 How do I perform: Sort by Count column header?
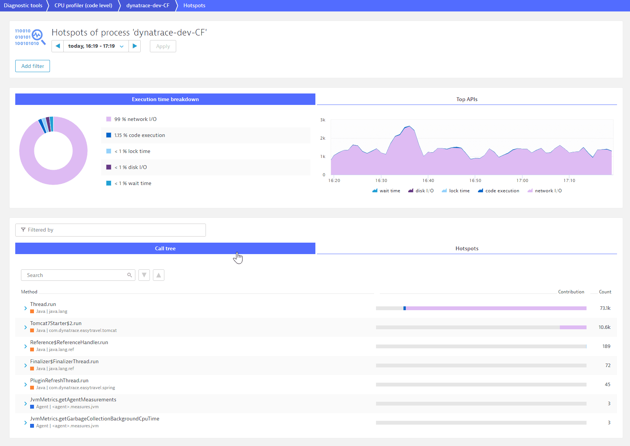[x=605, y=292]
